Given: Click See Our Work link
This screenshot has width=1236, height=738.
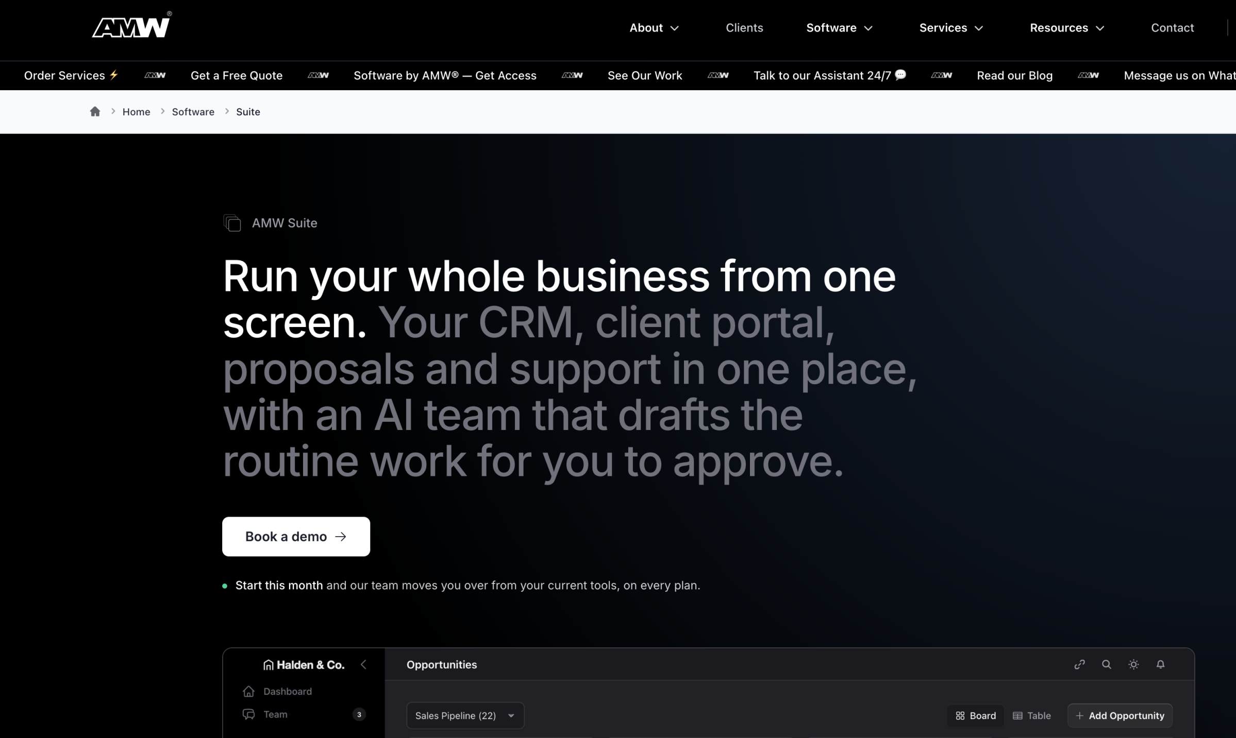Looking at the screenshot, I should [645, 75].
